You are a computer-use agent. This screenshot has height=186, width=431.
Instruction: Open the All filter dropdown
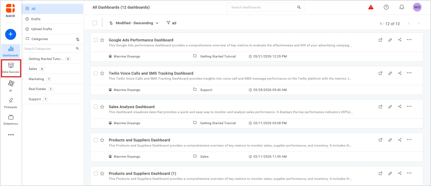click(x=171, y=23)
